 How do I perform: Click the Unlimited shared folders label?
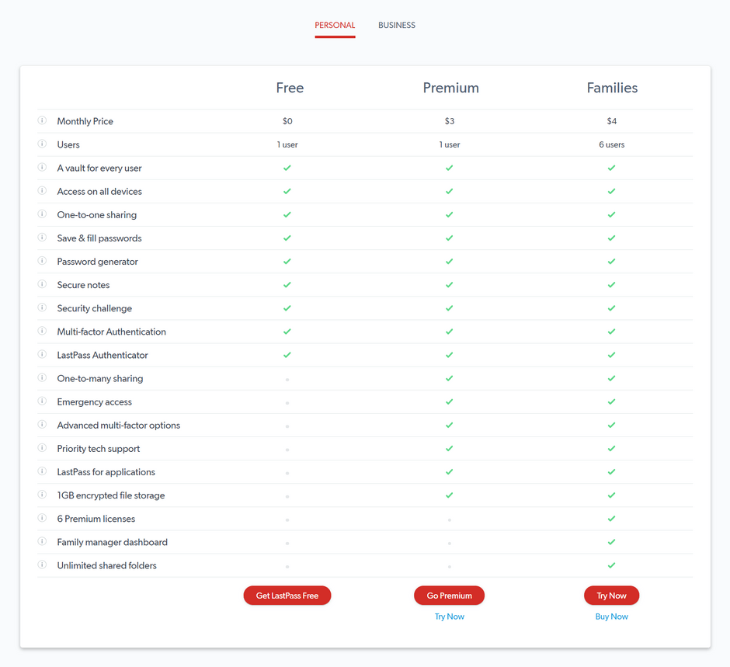(106, 565)
